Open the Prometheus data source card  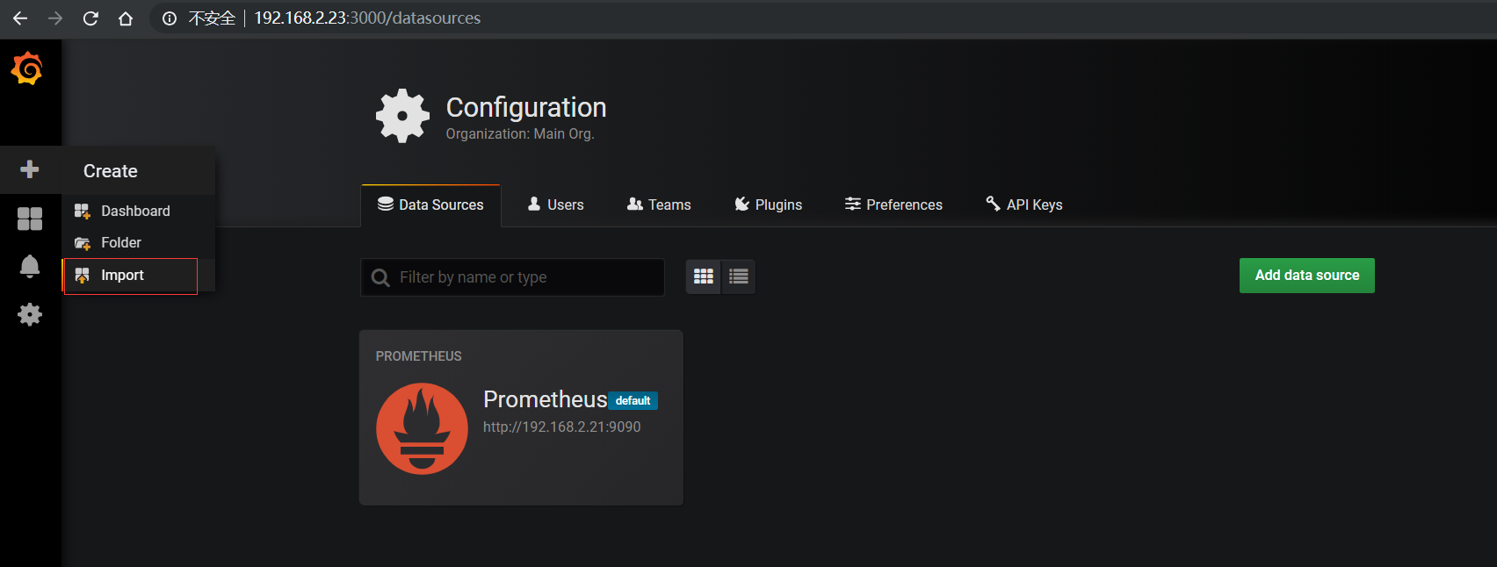[x=521, y=418]
